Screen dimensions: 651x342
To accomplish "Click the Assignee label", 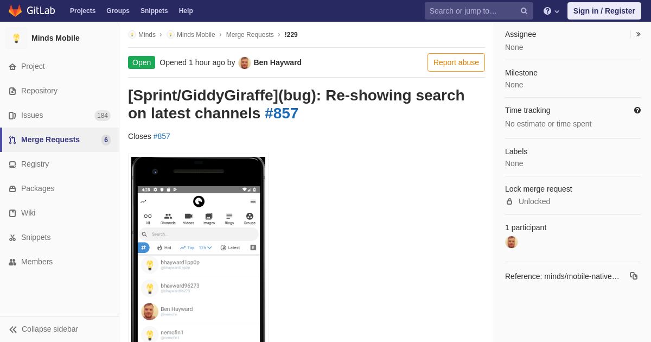I will (x=521, y=34).
